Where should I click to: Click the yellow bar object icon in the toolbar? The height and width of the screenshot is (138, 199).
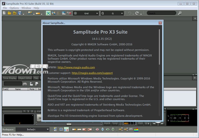pyautogui.click(x=38, y=13)
